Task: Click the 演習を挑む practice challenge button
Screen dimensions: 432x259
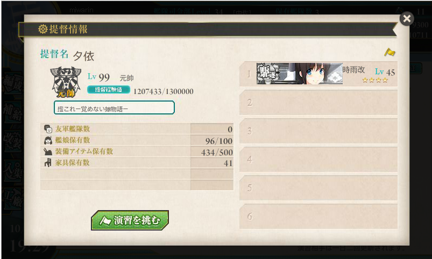Action: (130, 220)
